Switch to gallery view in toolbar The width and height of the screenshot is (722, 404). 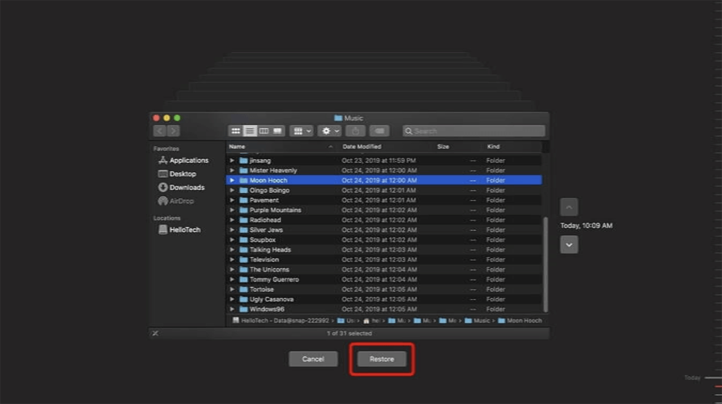click(278, 132)
